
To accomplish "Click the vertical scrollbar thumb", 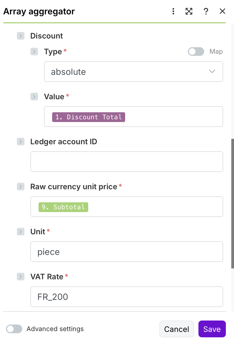I will point(232,203).
